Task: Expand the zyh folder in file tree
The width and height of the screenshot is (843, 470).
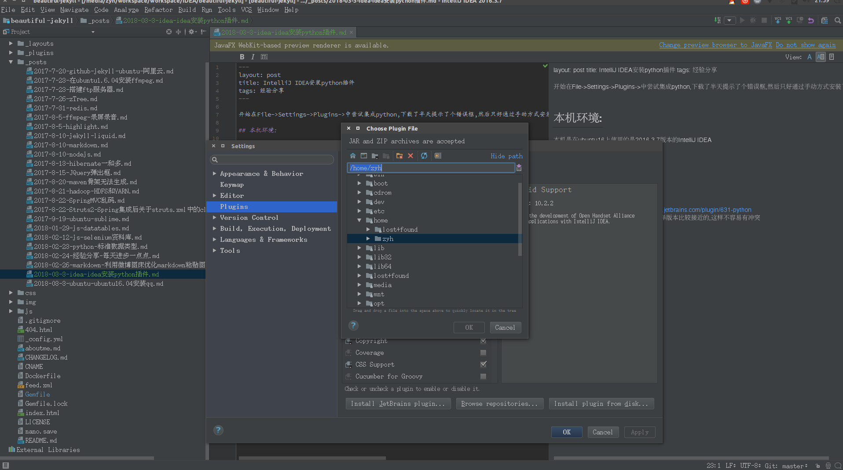Action: 368,239
